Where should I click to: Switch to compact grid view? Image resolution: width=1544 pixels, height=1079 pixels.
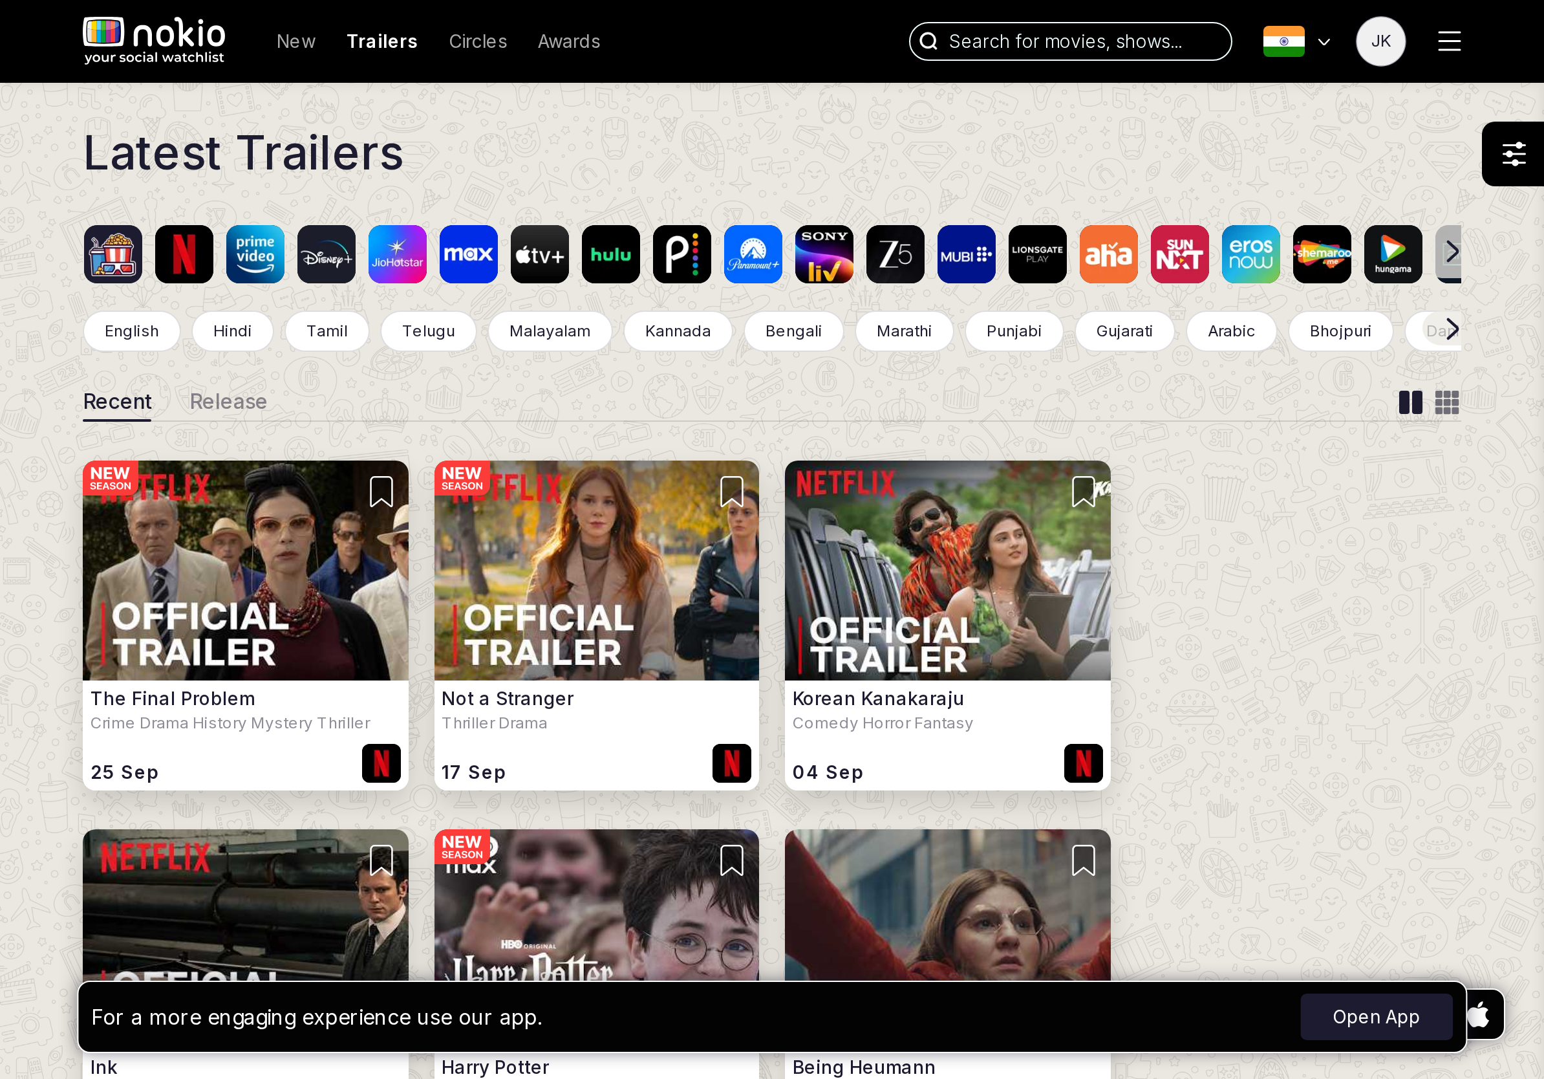(x=1446, y=402)
